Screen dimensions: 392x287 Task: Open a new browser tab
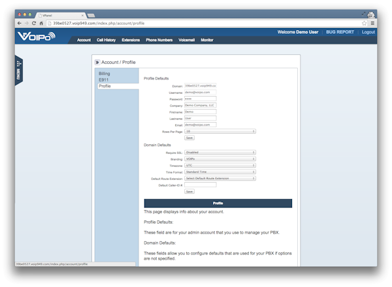91,16
